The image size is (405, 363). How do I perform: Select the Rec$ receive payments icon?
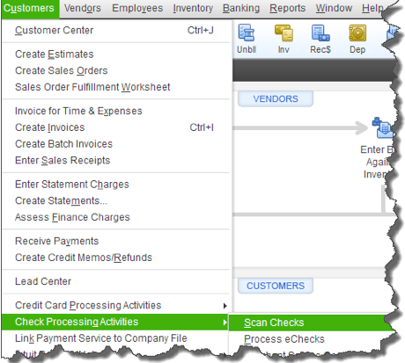(x=320, y=33)
